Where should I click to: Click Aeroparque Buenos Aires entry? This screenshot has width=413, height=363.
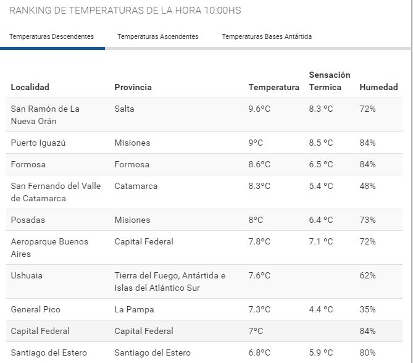(x=49, y=248)
